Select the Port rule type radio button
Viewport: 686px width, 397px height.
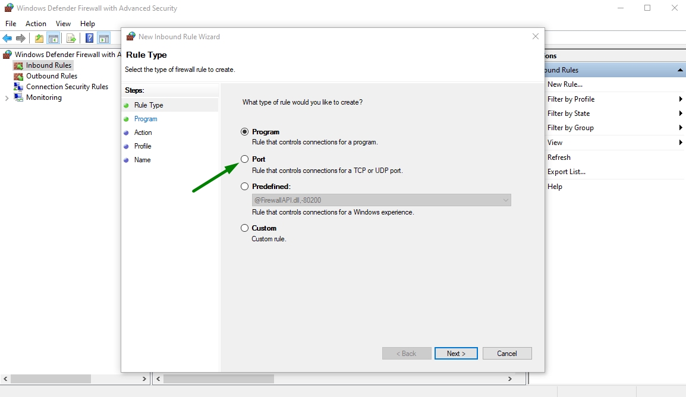[x=244, y=159]
